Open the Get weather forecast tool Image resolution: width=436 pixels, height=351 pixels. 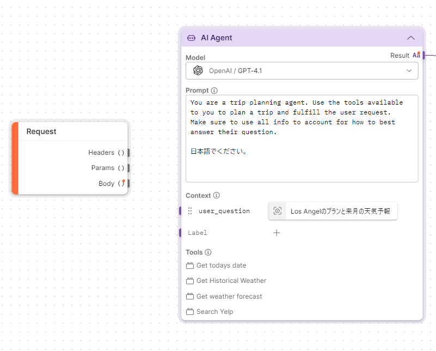click(229, 296)
